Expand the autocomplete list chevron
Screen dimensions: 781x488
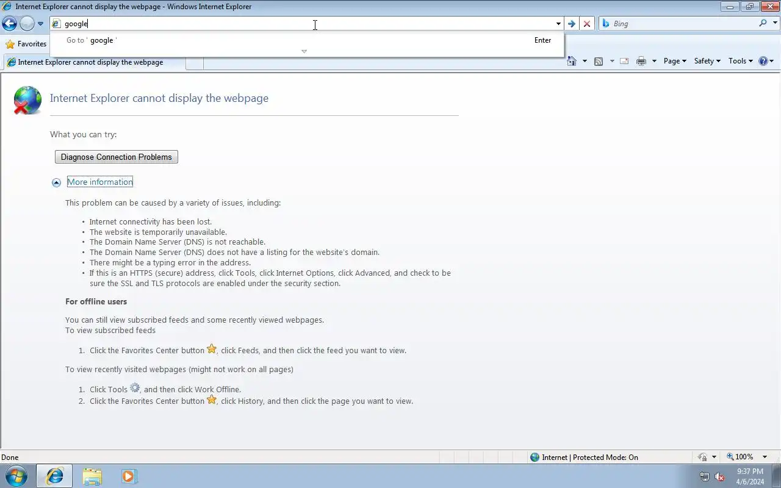(x=304, y=51)
